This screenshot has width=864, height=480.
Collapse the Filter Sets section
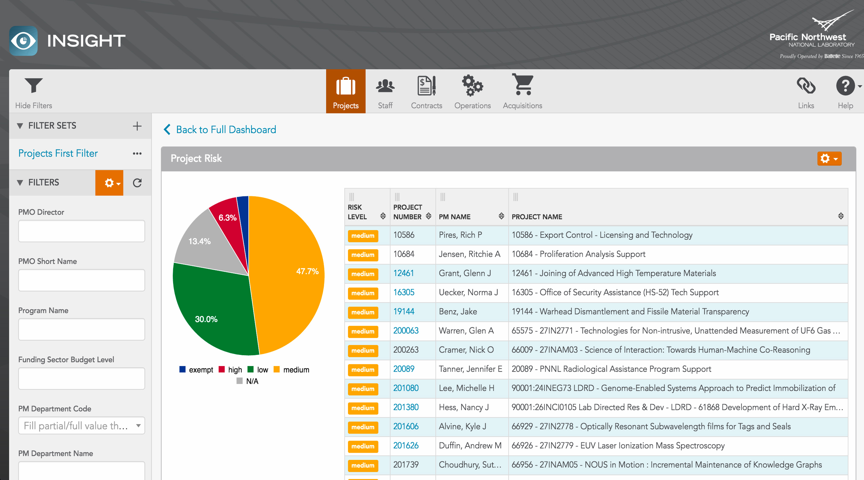tap(20, 126)
